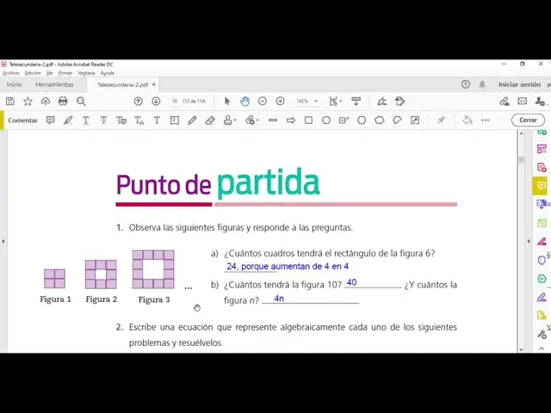Close the comment toolbar with Cerrar

(528, 120)
